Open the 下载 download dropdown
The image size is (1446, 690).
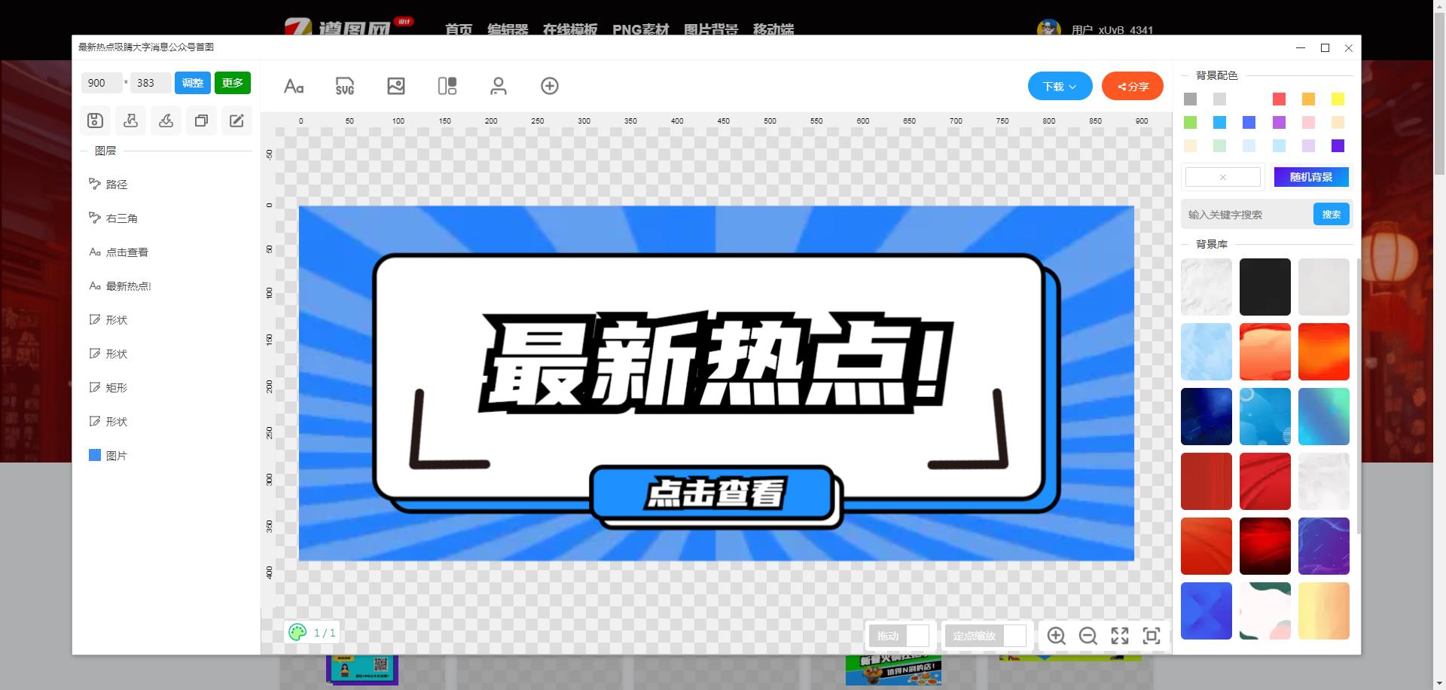pyautogui.click(x=1060, y=87)
